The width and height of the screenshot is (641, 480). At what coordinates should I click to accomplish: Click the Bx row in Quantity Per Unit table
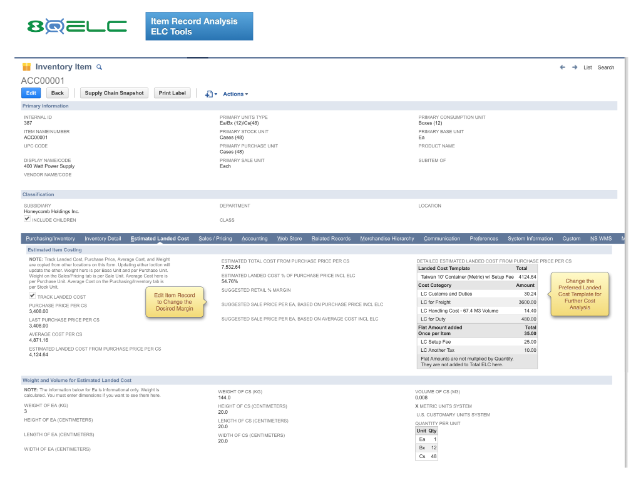(x=426, y=447)
